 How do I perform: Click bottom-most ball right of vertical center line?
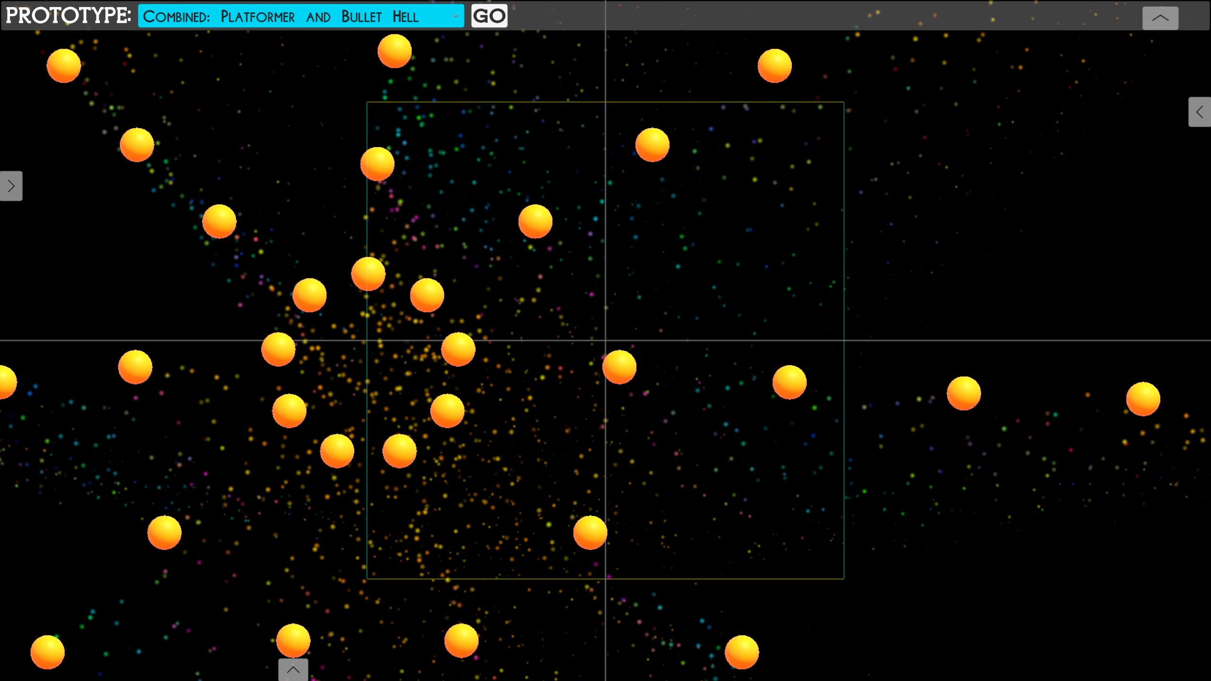click(x=741, y=652)
